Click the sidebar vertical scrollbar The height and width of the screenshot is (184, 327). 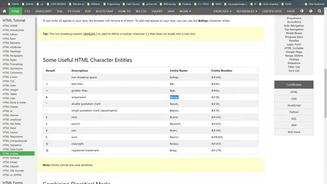coord(36,54)
